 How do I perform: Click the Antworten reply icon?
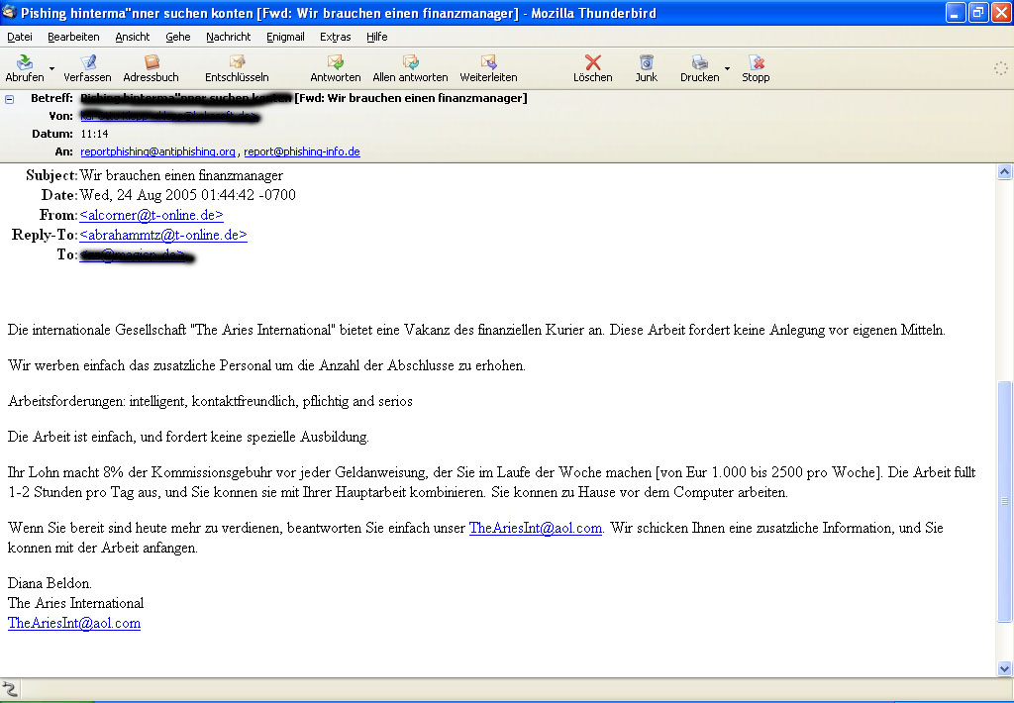point(336,62)
